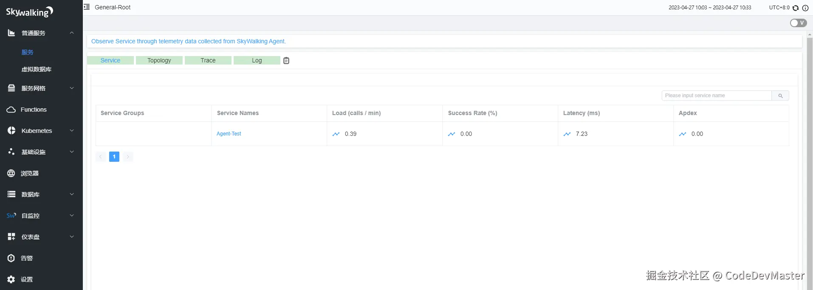The width and height of the screenshot is (813, 290).
Task: Click the 设置 gear icon
Action: pos(11,279)
